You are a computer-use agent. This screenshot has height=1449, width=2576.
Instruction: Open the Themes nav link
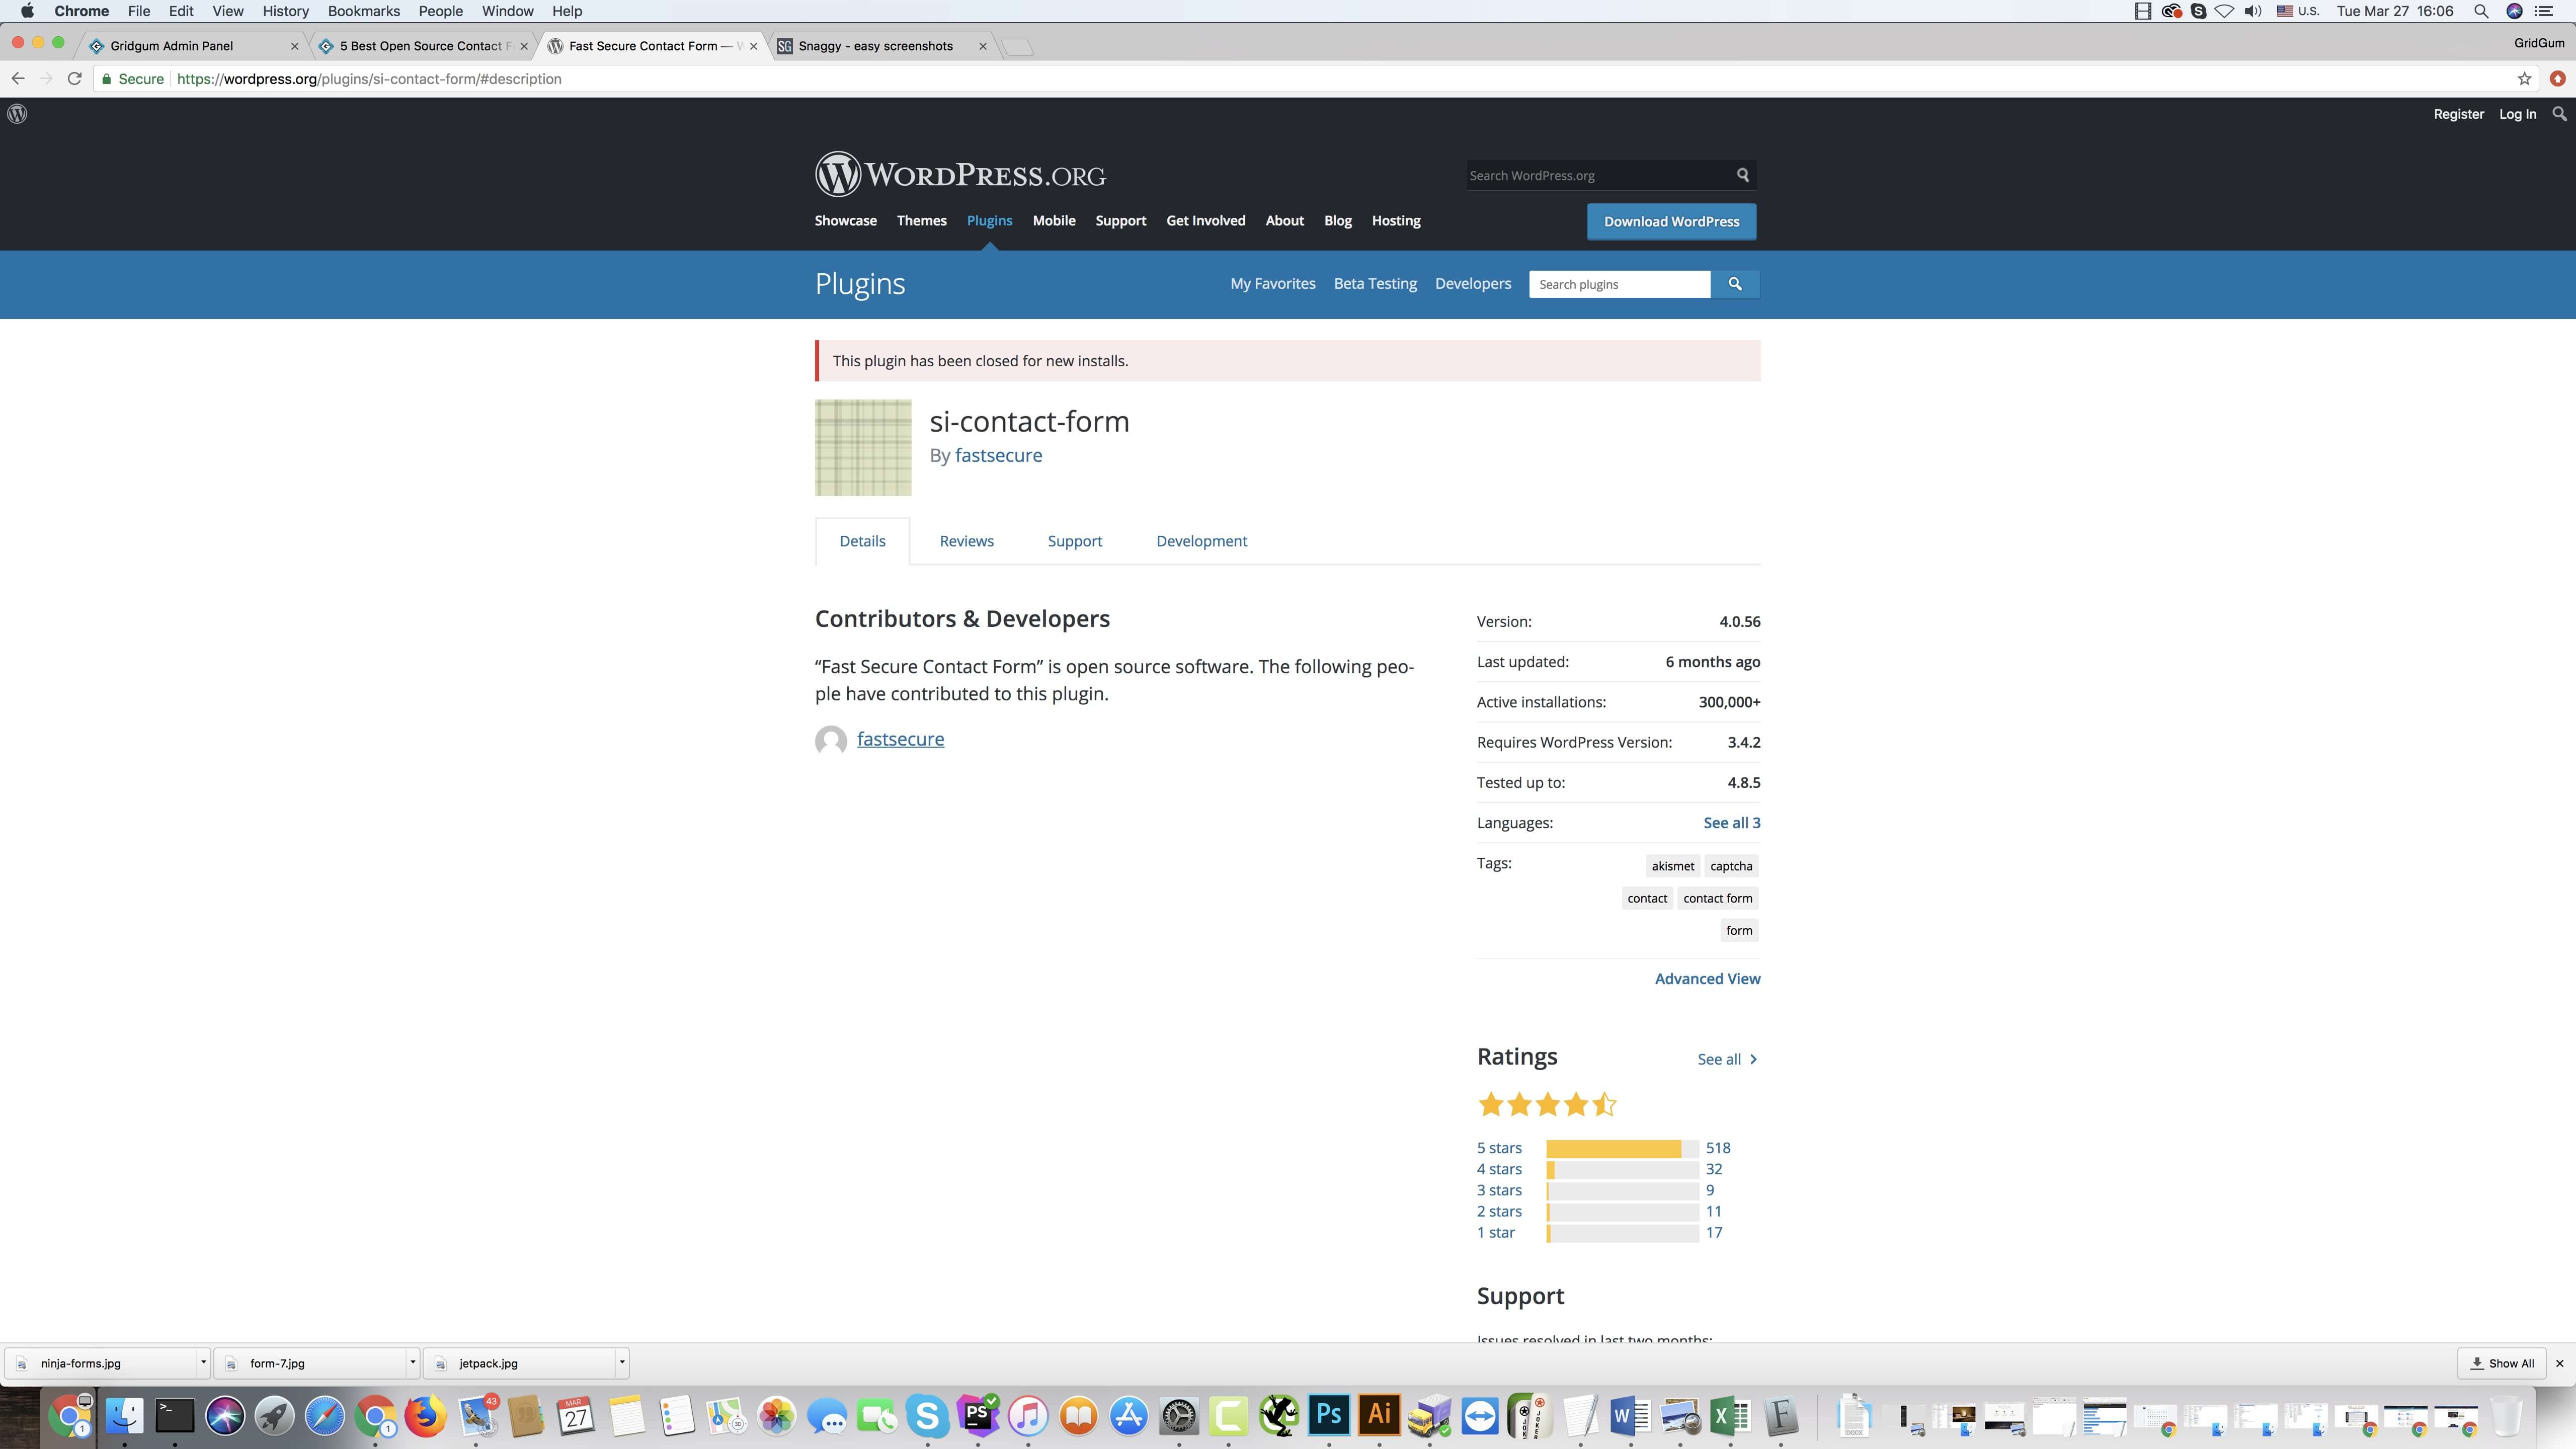(x=921, y=221)
